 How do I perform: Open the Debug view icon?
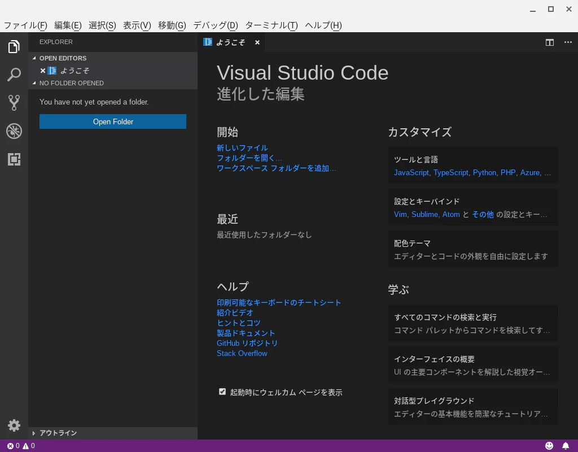click(x=14, y=131)
